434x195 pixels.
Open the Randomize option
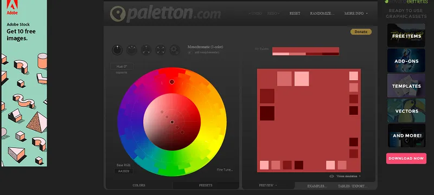tap(322, 13)
